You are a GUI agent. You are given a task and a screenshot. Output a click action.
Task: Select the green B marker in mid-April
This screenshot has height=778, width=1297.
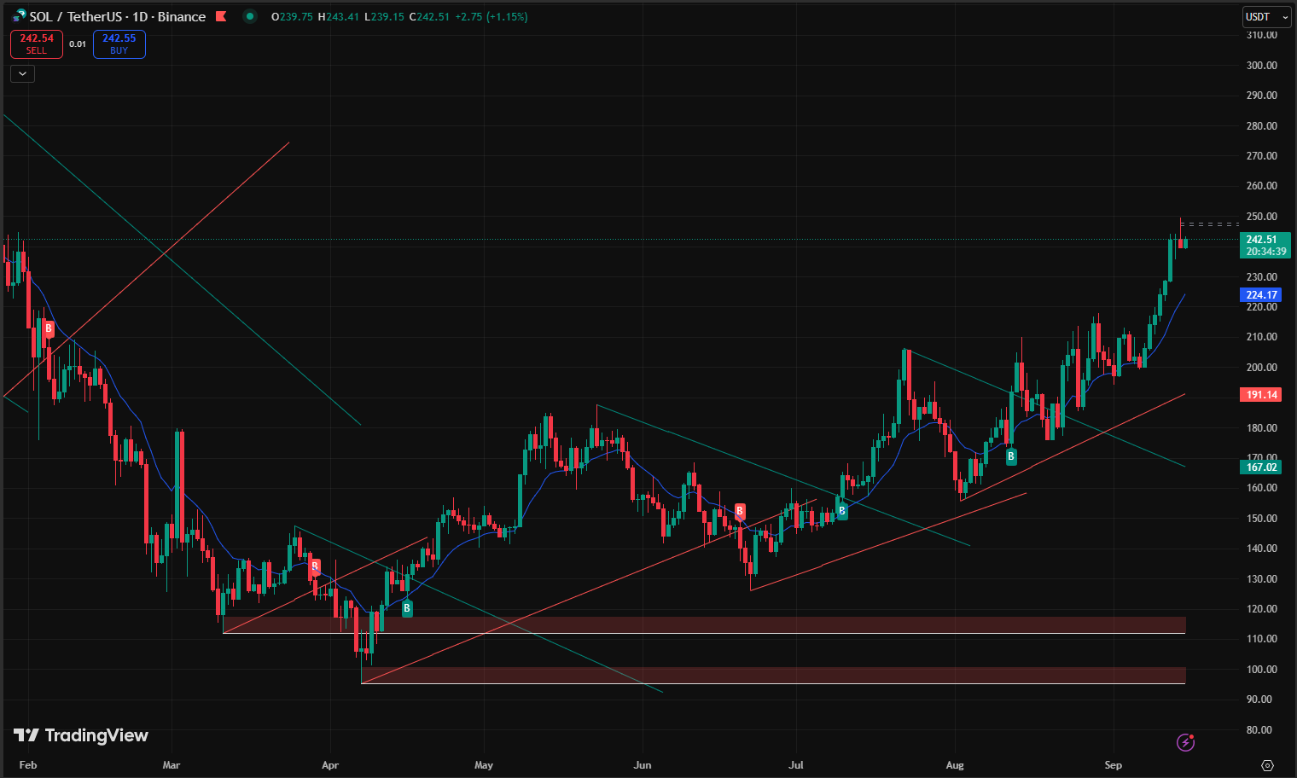pos(407,608)
